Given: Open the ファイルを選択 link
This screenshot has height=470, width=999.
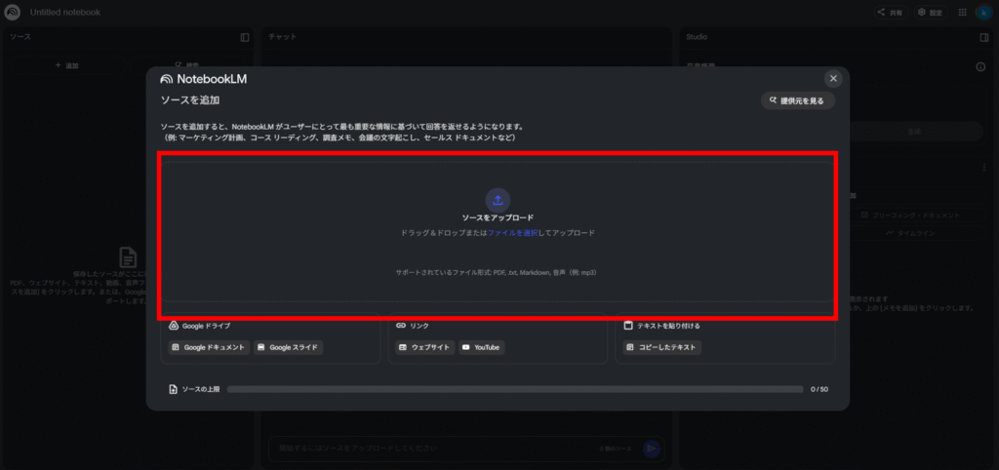Looking at the screenshot, I should [513, 233].
